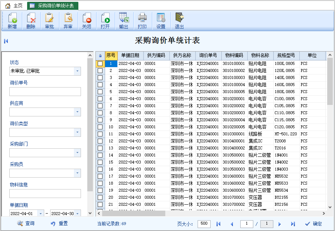335x231 pixels.
Task: Click the 设置 (Settings) toolbar icon
Action: click(161, 20)
